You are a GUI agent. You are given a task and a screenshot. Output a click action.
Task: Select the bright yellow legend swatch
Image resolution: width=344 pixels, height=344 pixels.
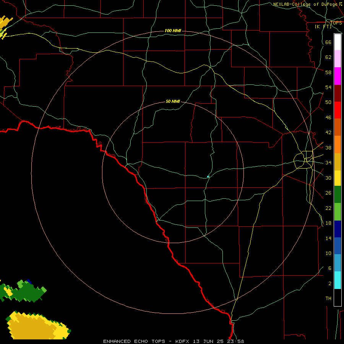(338, 178)
